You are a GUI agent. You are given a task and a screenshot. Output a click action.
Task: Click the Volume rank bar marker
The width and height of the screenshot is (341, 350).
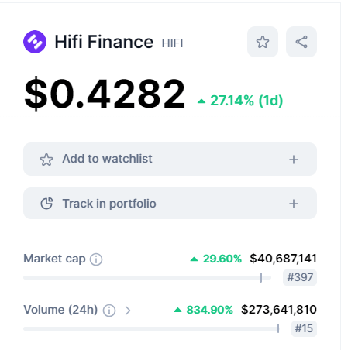pyautogui.click(x=278, y=328)
